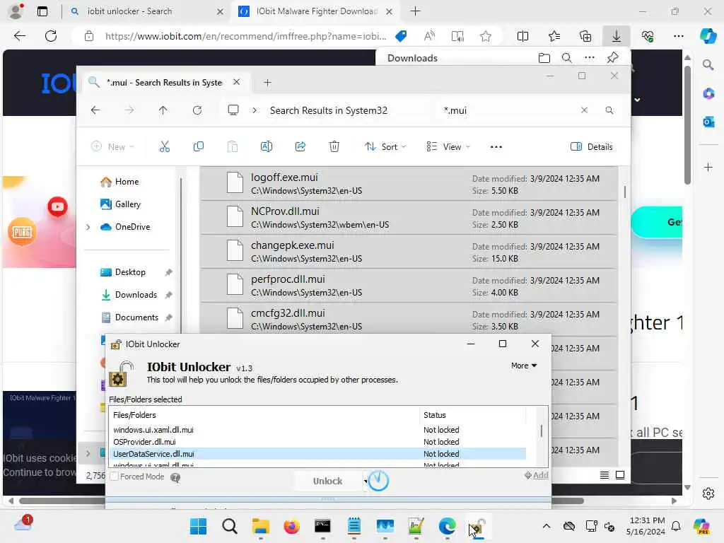Image resolution: width=724 pixels, height=543 pixels.
Task: Open the New dropdown in Explorer
Action: (112, 147)
